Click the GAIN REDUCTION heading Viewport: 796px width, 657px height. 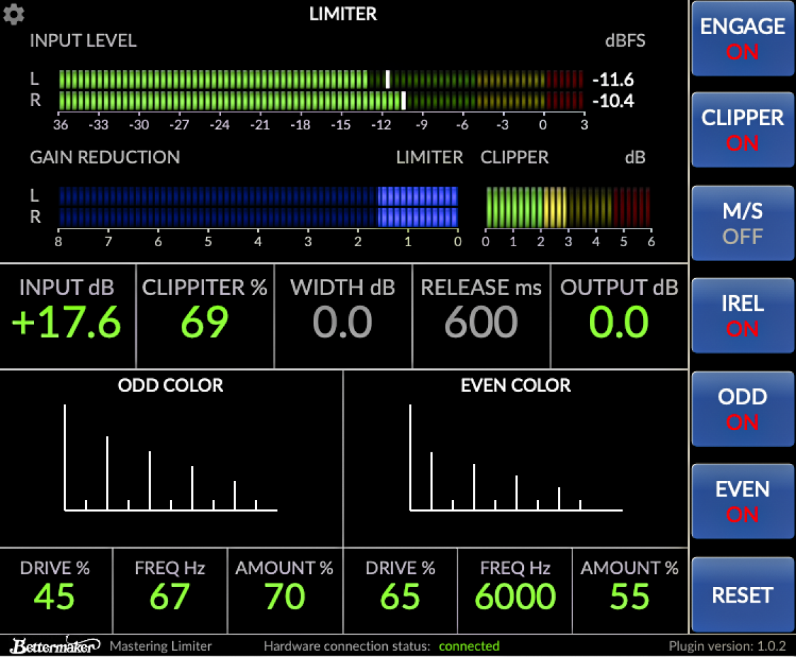pos(105,157)
